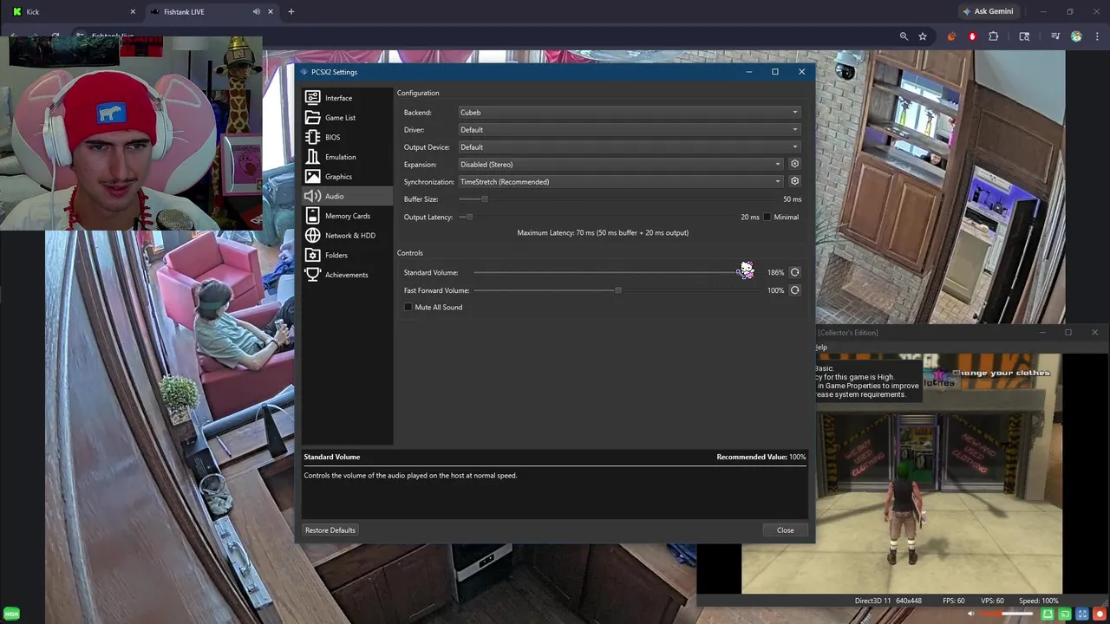
Task: Enter fullscreen in the stream player
Action: coord(1082,614)
